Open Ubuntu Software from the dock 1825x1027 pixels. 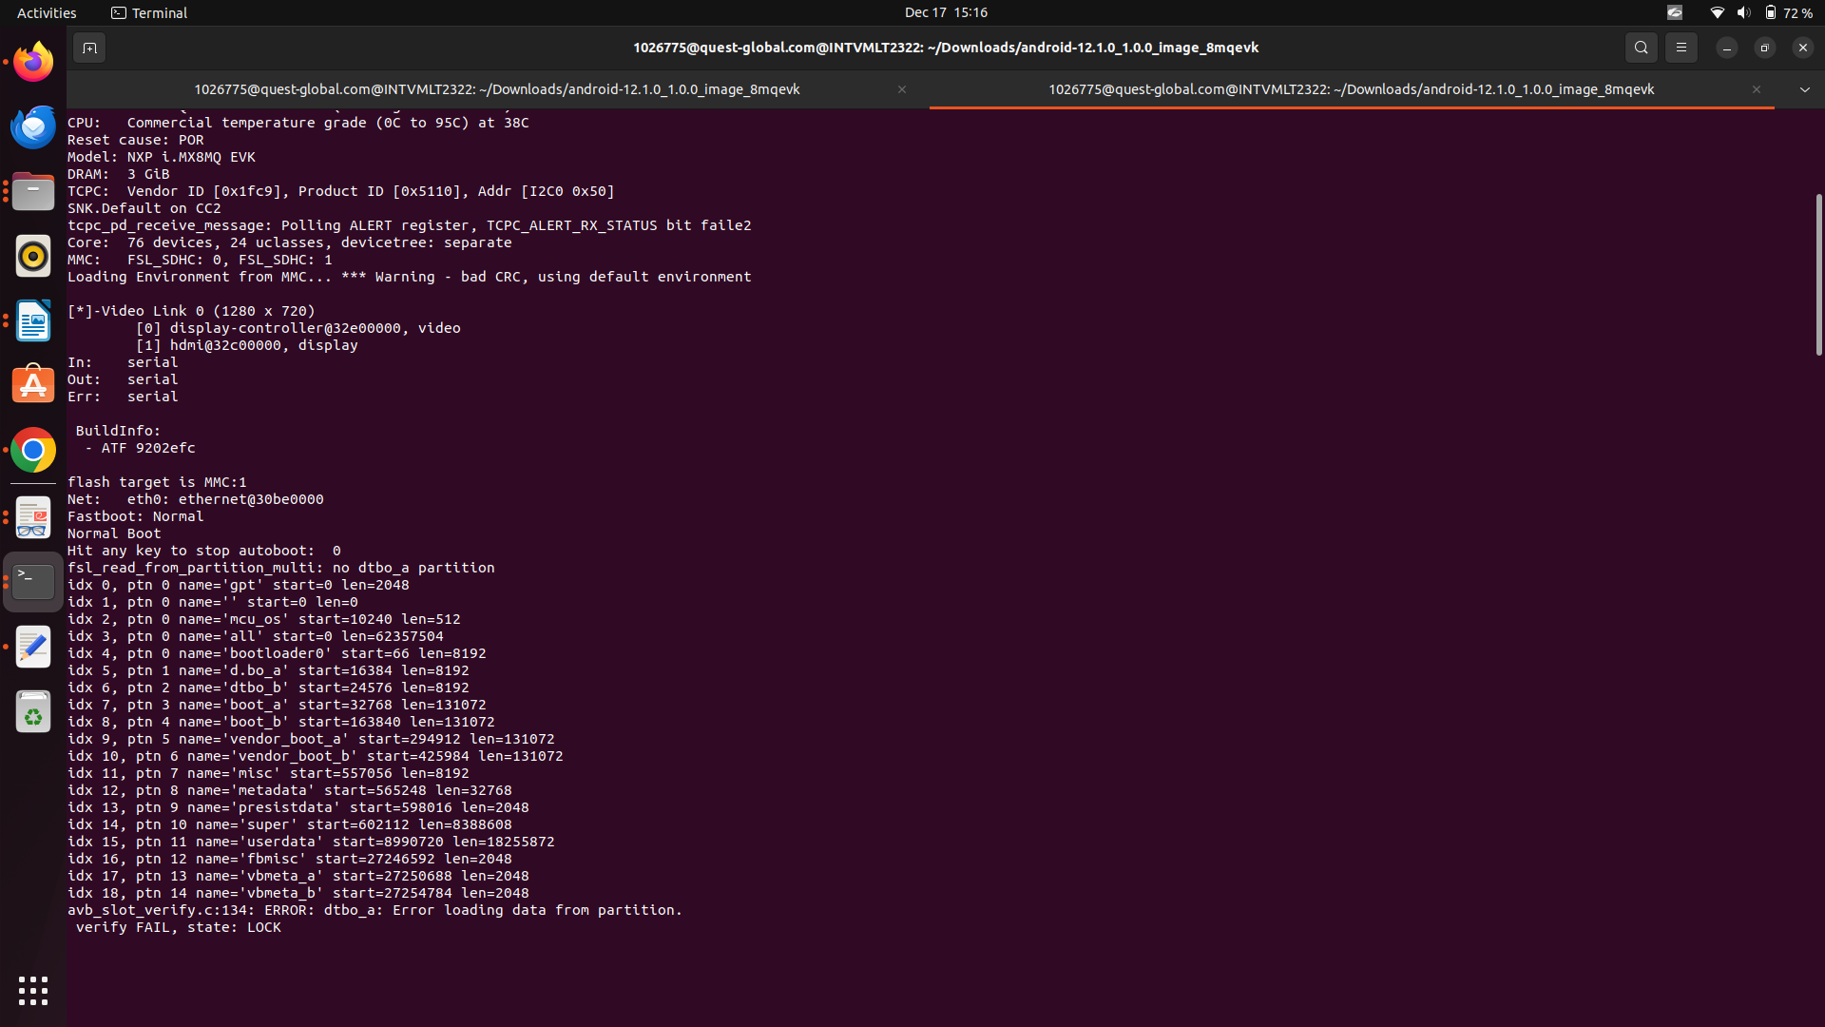(x=33, y=384)
